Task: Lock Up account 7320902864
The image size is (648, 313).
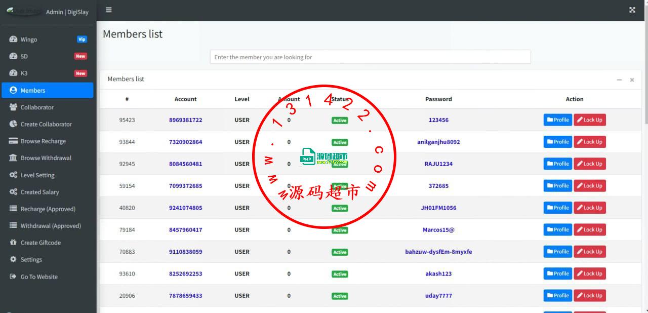Action: pos(590,142)
